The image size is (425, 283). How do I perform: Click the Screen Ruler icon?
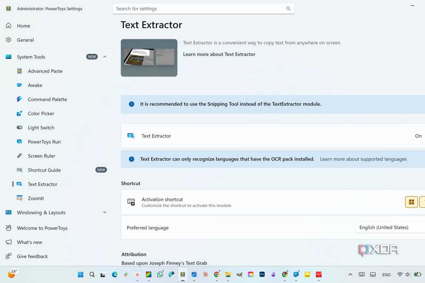[x=20, y=156]
